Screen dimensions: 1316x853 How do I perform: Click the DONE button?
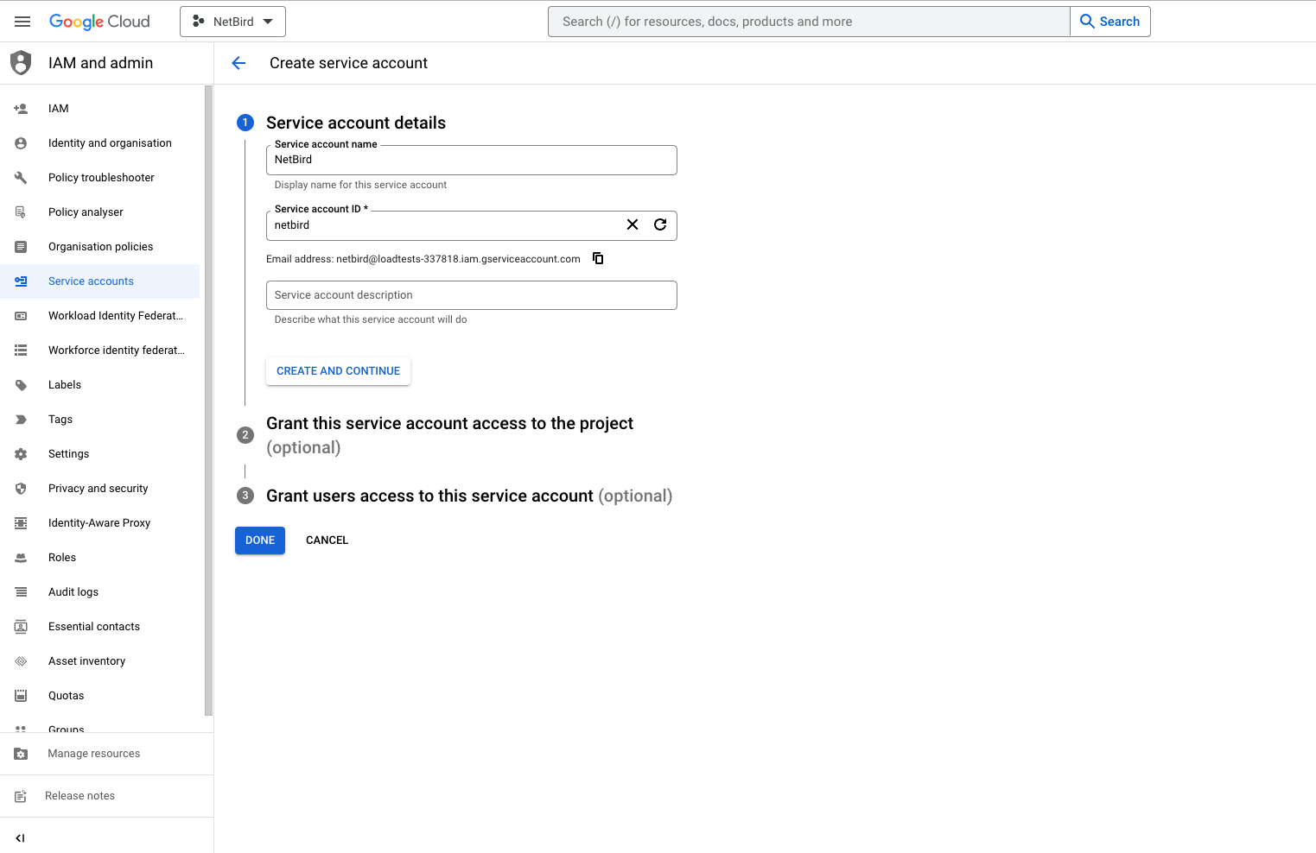259,540
